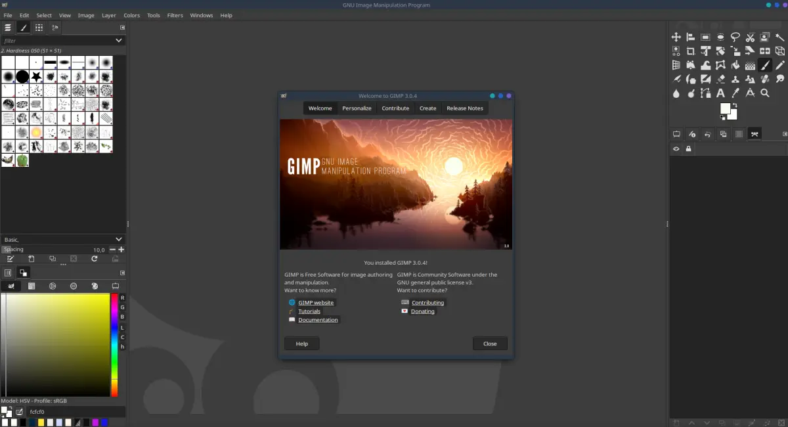Select the Crop tool

[x=691, y=51]
